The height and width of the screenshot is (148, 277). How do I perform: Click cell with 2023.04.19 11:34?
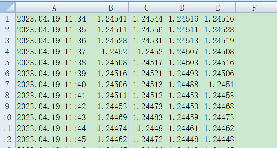tap(54, 18)
